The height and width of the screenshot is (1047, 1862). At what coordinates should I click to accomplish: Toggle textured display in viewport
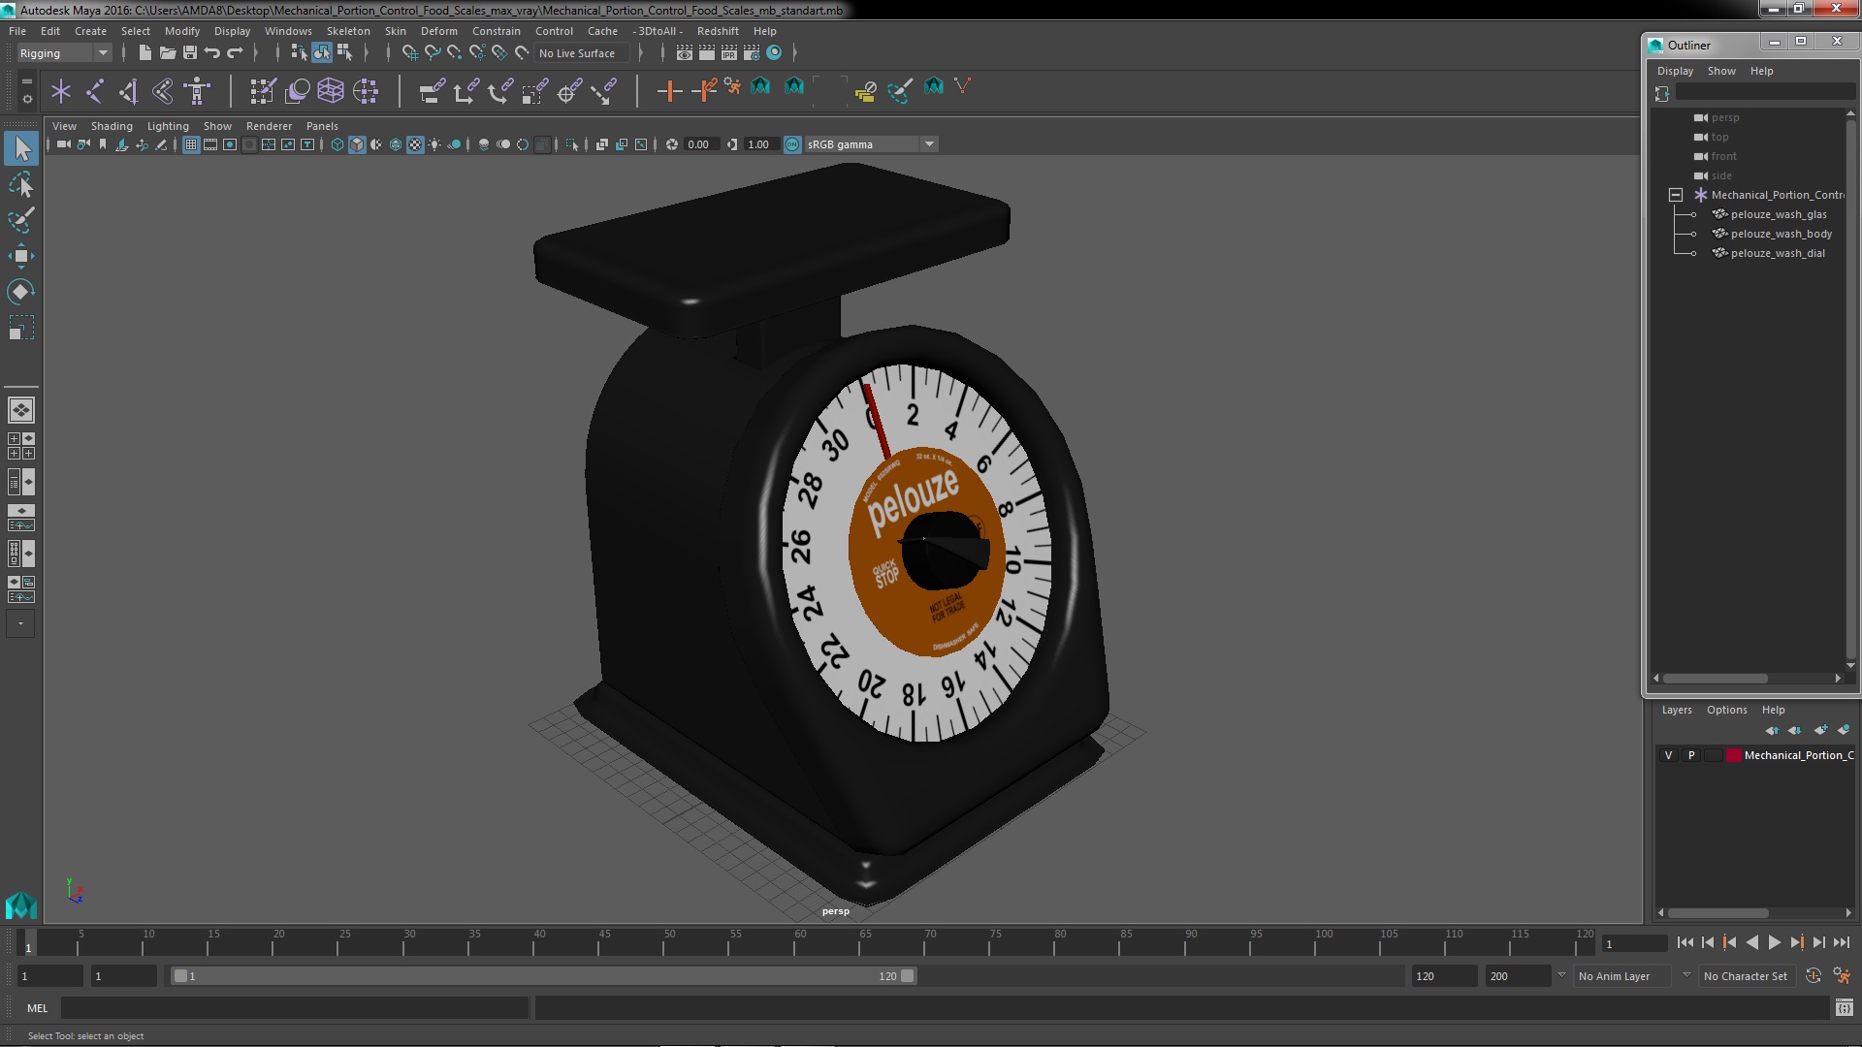415,144
